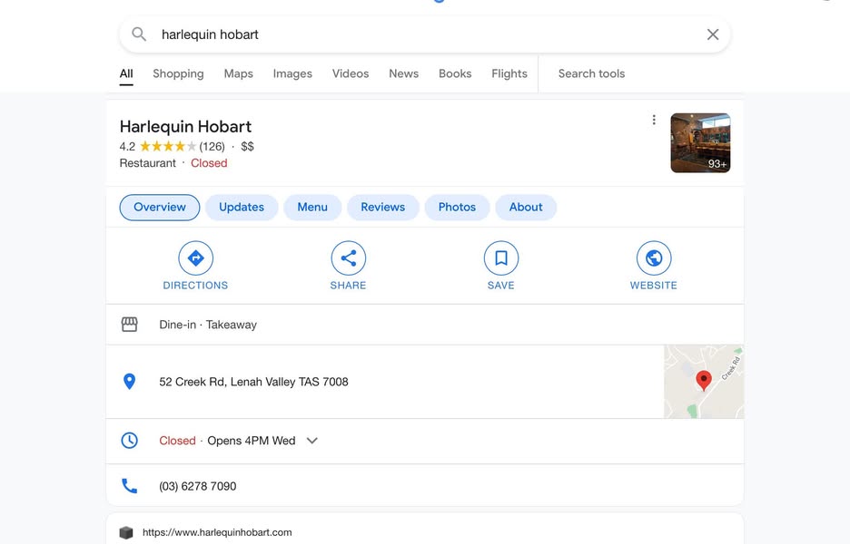This screenshot has width=850, height=544.
Task: Select the Updates chip
Action: coord(242,208)
